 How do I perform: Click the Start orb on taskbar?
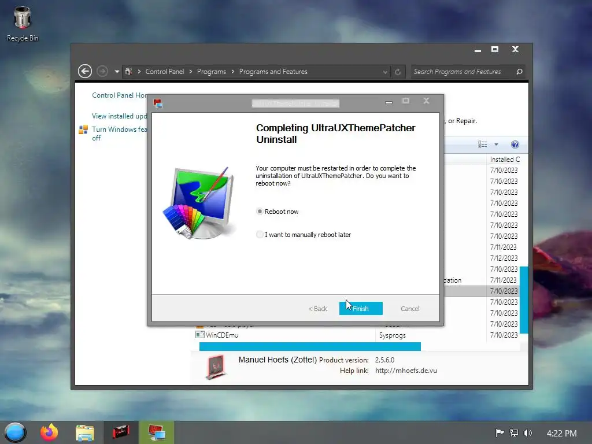[15, 432]
